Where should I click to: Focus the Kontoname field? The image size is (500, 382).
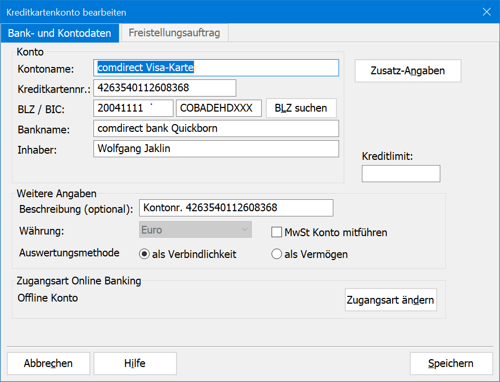tap(216, 67)
